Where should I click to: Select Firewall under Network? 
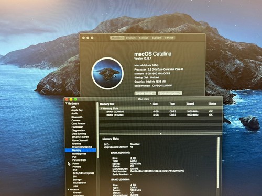77,193
